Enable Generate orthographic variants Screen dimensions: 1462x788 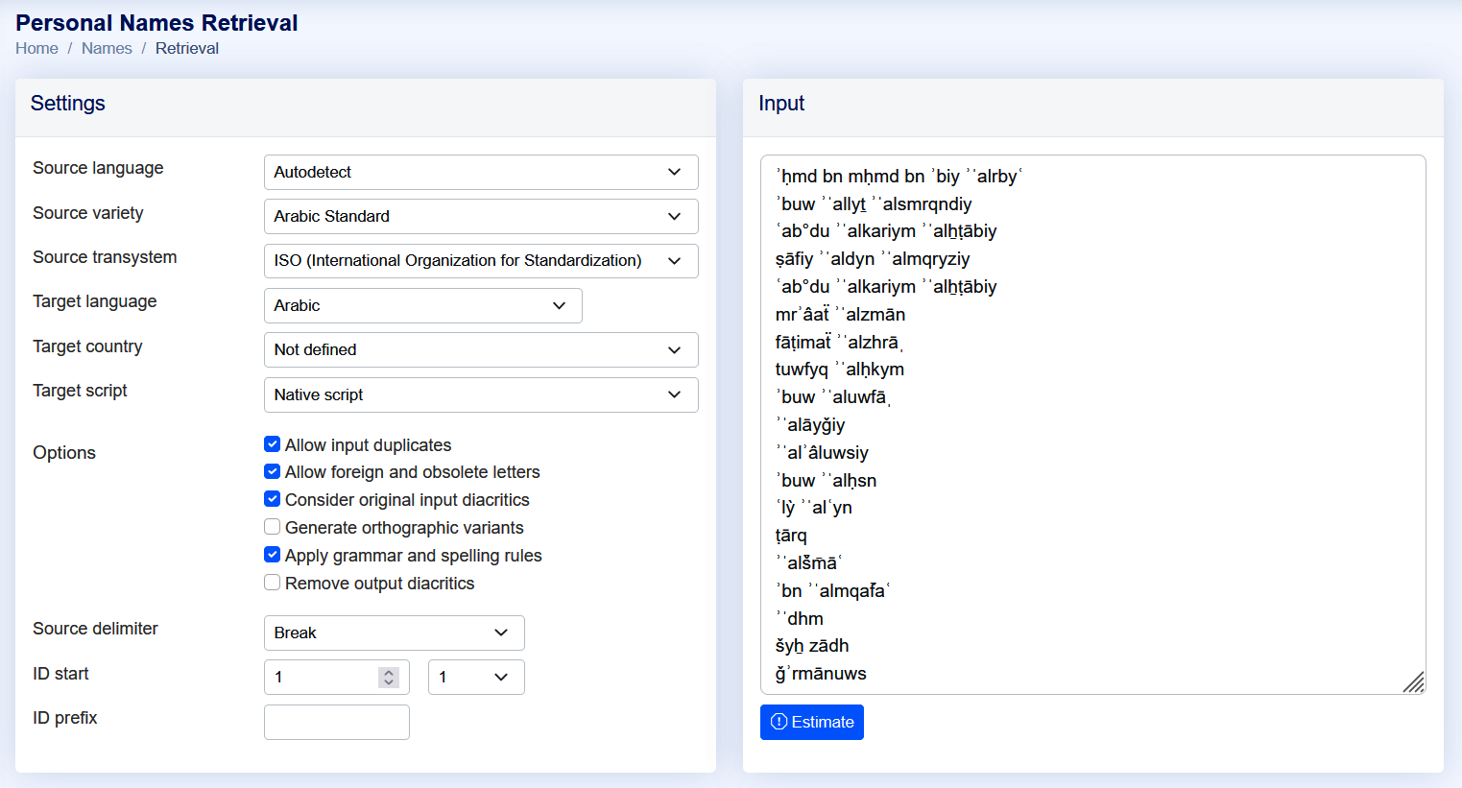[x=273, y=527]
